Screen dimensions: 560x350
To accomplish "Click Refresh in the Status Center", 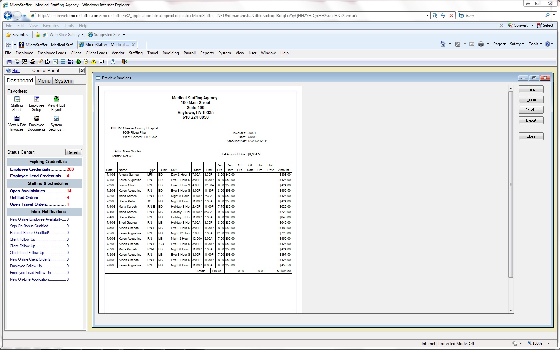I will pyautogui.click(x=73, y=152).
